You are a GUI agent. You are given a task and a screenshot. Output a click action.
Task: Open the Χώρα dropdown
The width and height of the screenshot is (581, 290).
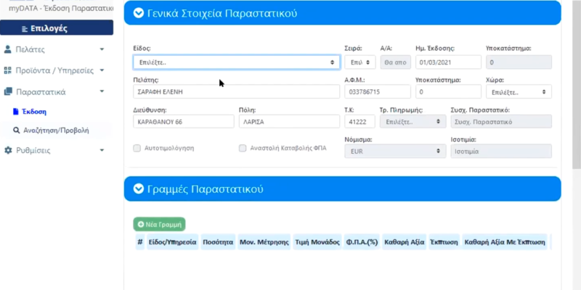[x=519, y=92]
